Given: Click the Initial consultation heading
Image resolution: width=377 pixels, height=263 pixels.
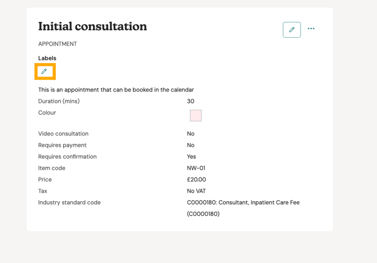Looking at the screenshot, I should 92,26.
